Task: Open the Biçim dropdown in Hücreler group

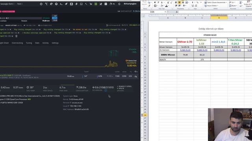Action: 233,6
